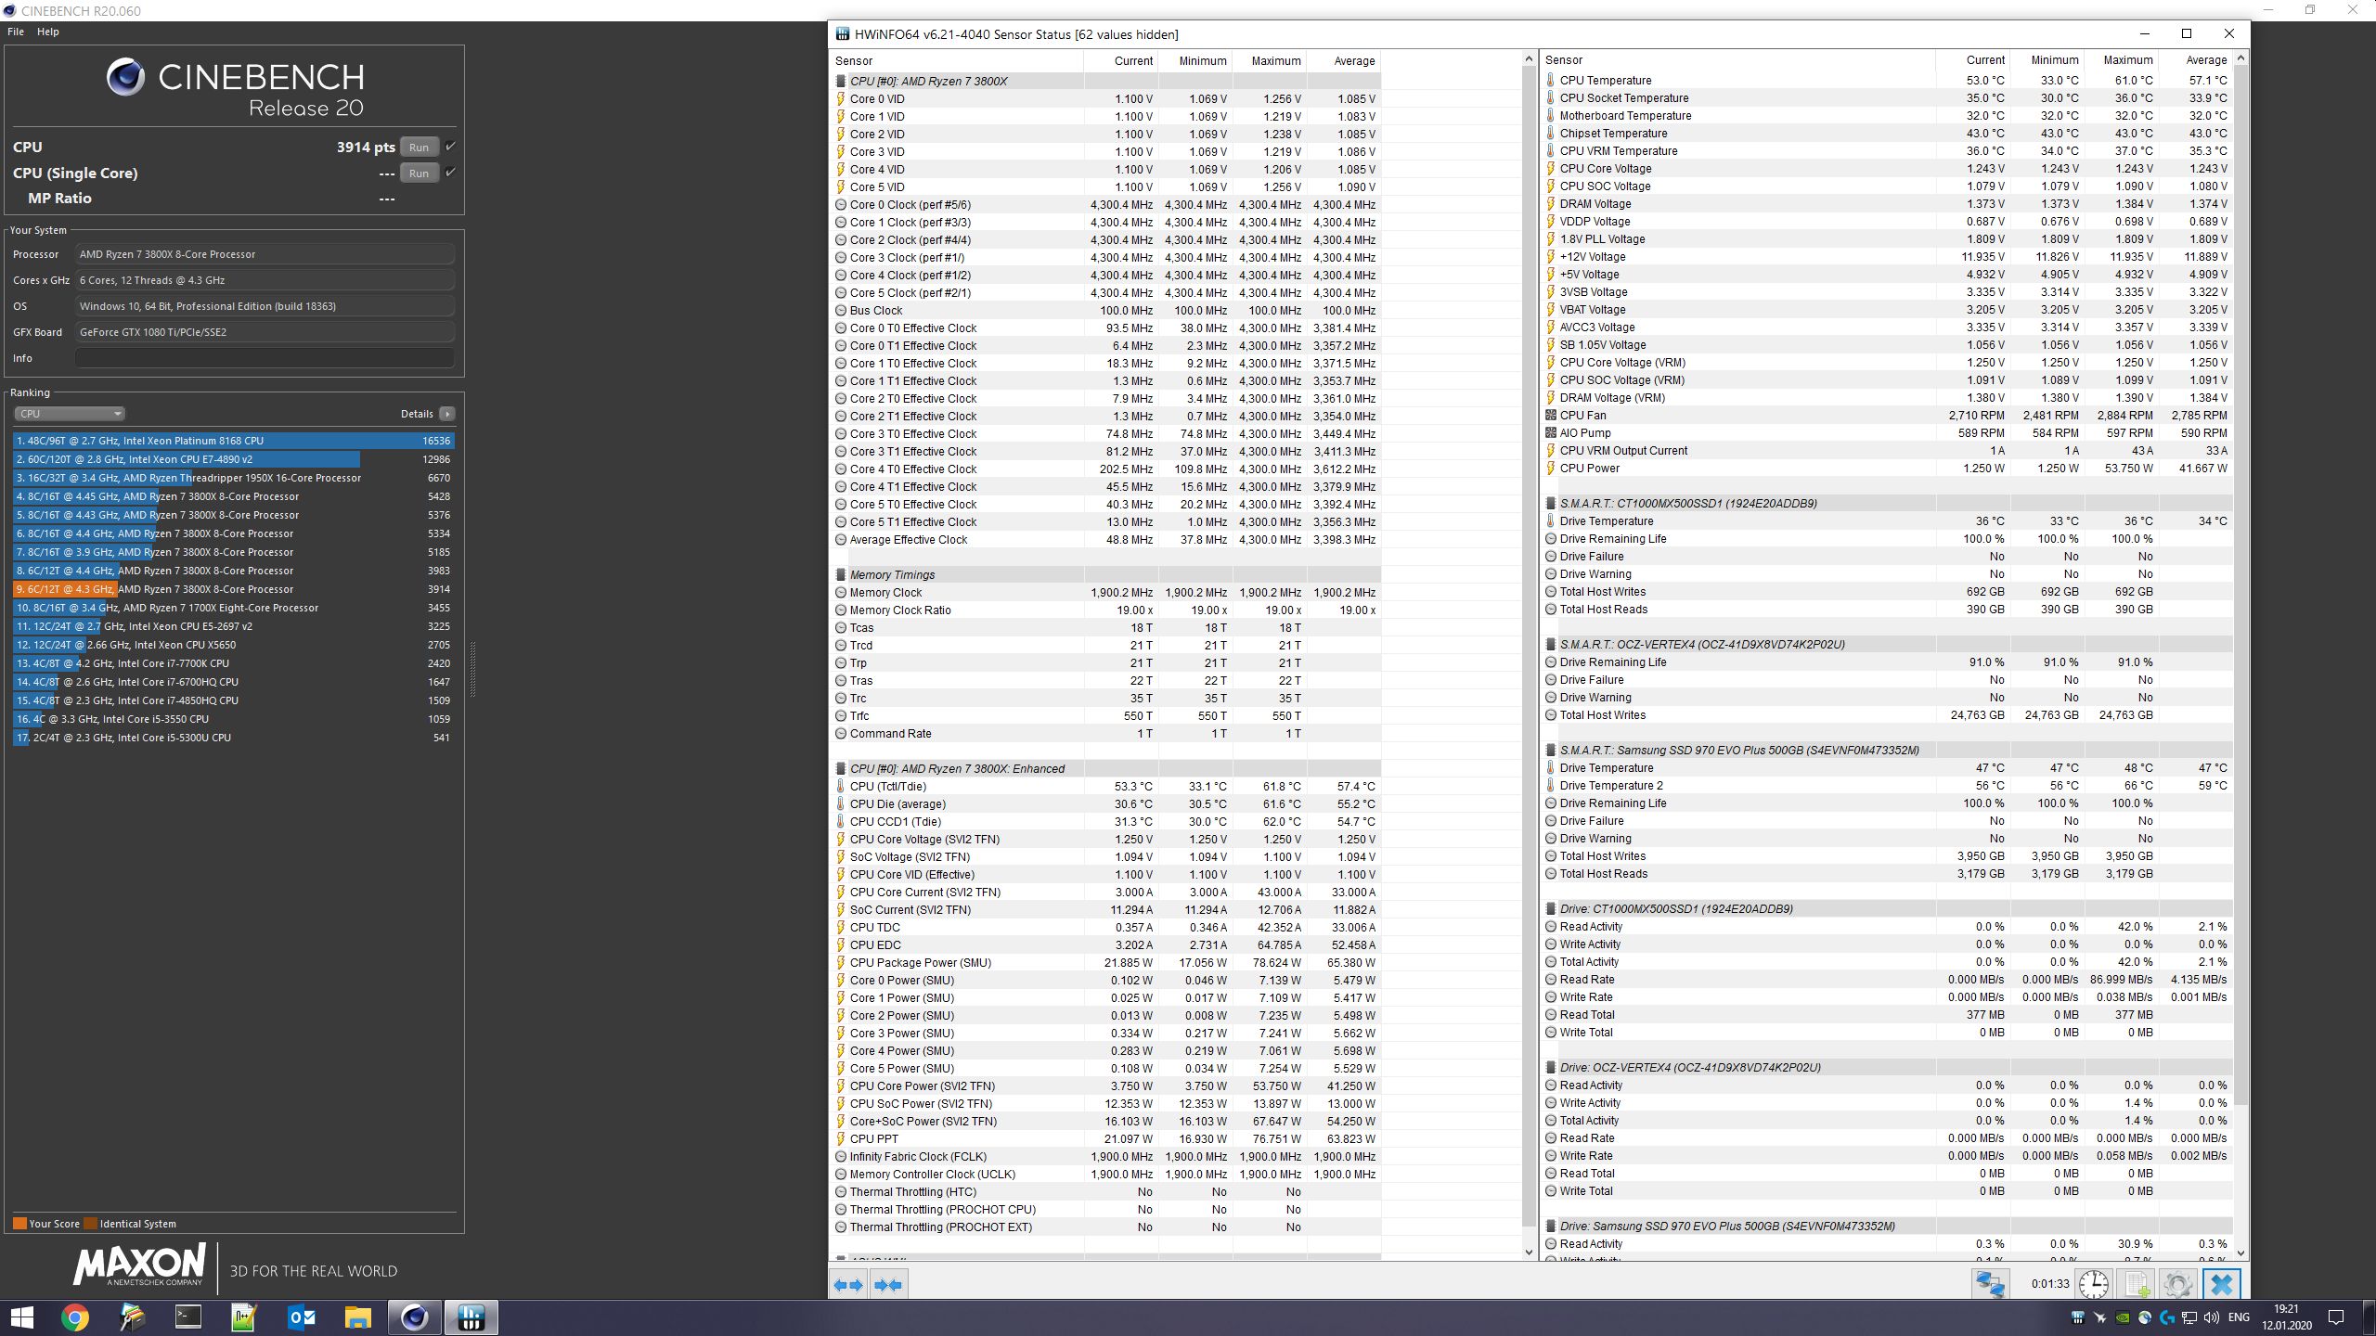Click the logging start sheet icon
Image resolution: width=2376 pixels, height=1336 pixels.
[x=2137, y=1285]
